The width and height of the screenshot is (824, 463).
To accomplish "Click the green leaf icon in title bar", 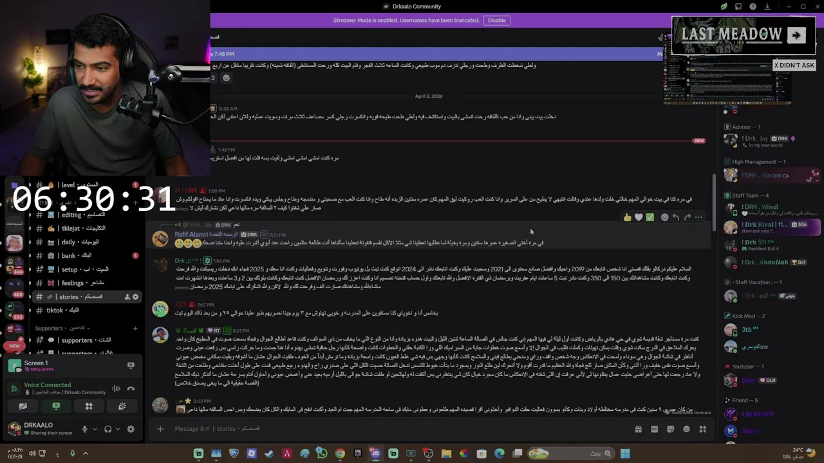I will pyautogui.click(x=724, y=6).
